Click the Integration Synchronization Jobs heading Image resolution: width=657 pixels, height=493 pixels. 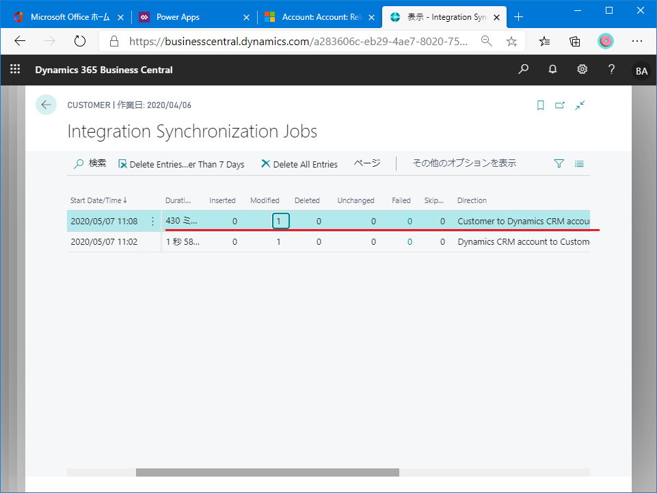click(192, 131)
